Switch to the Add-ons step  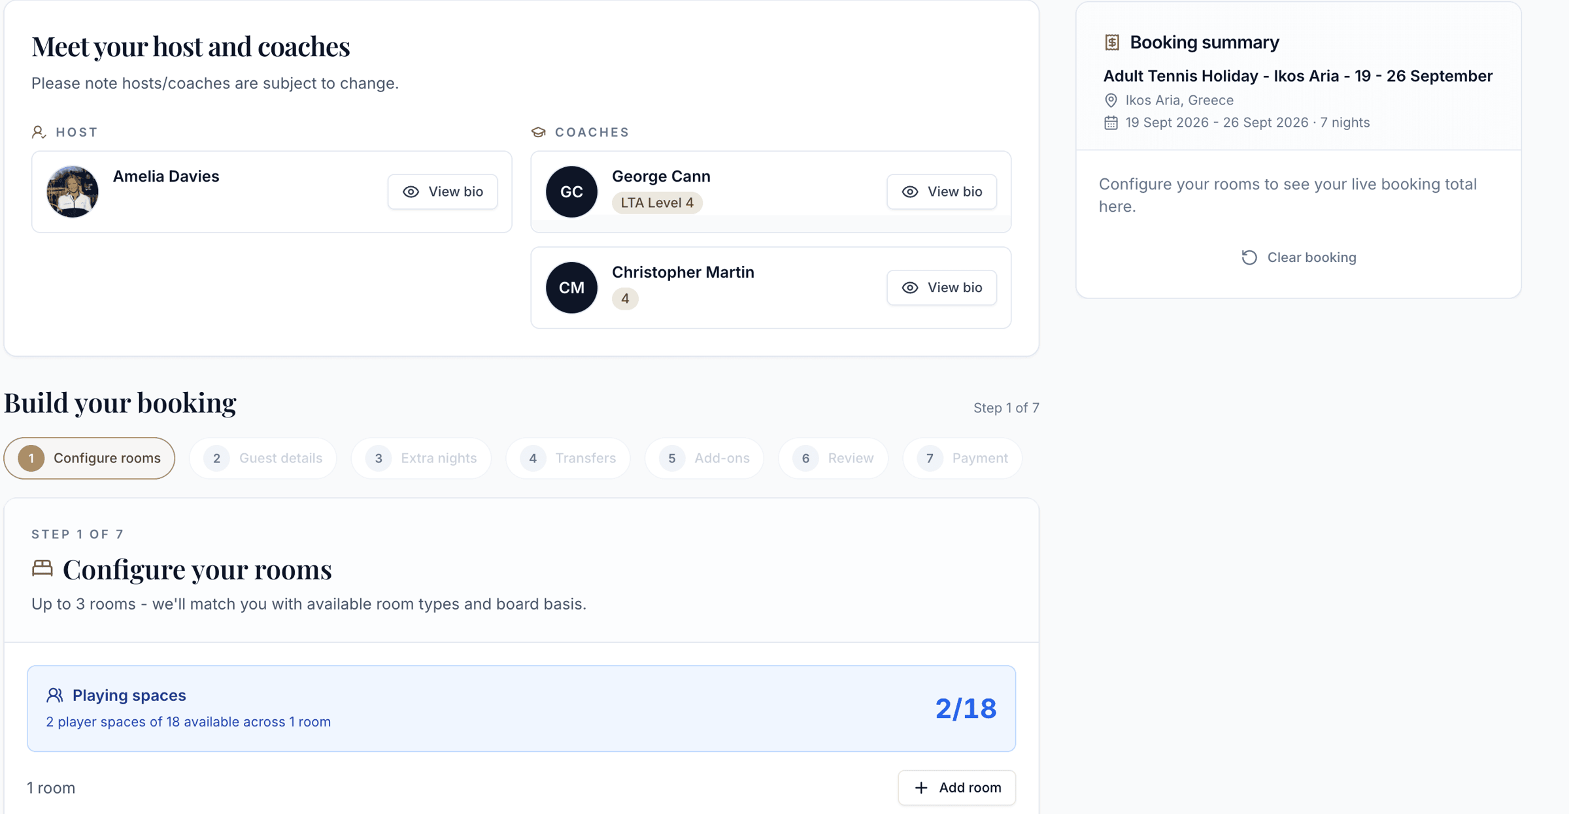tap(705, 458)
